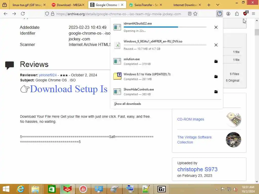
Task: Open the Windows Store taskbar icon
Action: 52,189
